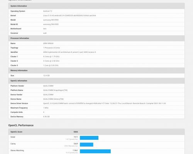The image size is (193, 154).
Task: Click the blue Sobel score bar
Action: [89, 138]
